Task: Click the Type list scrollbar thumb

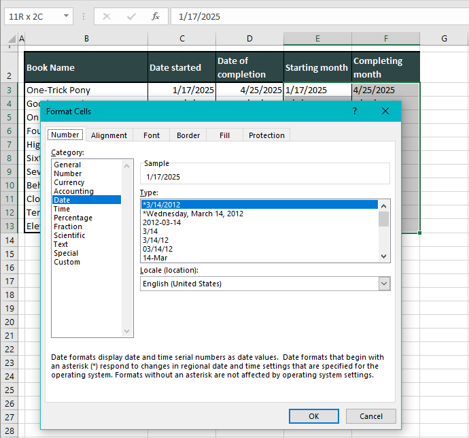Action: pos(384,219)
